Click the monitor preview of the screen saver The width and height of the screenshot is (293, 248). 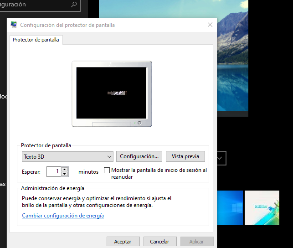click(112, 93)
